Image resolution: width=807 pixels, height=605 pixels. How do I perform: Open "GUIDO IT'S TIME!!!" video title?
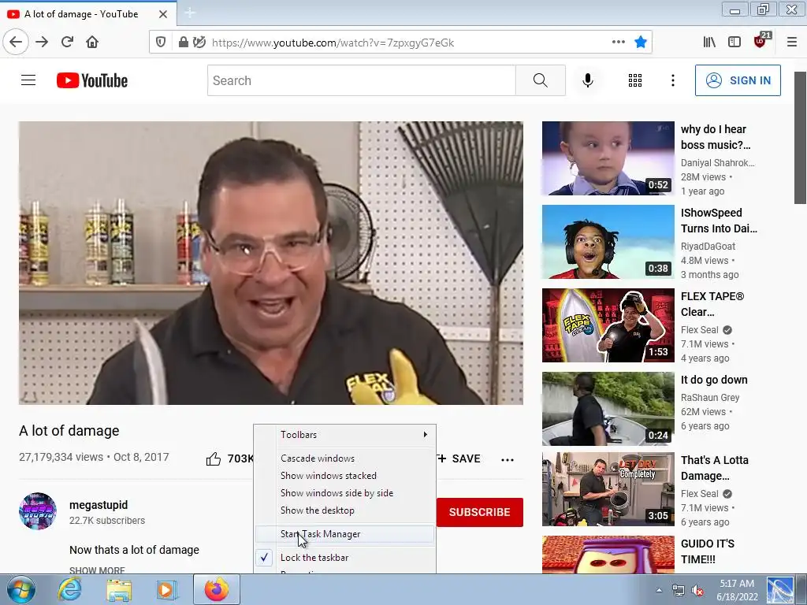[x=707, y=551]
